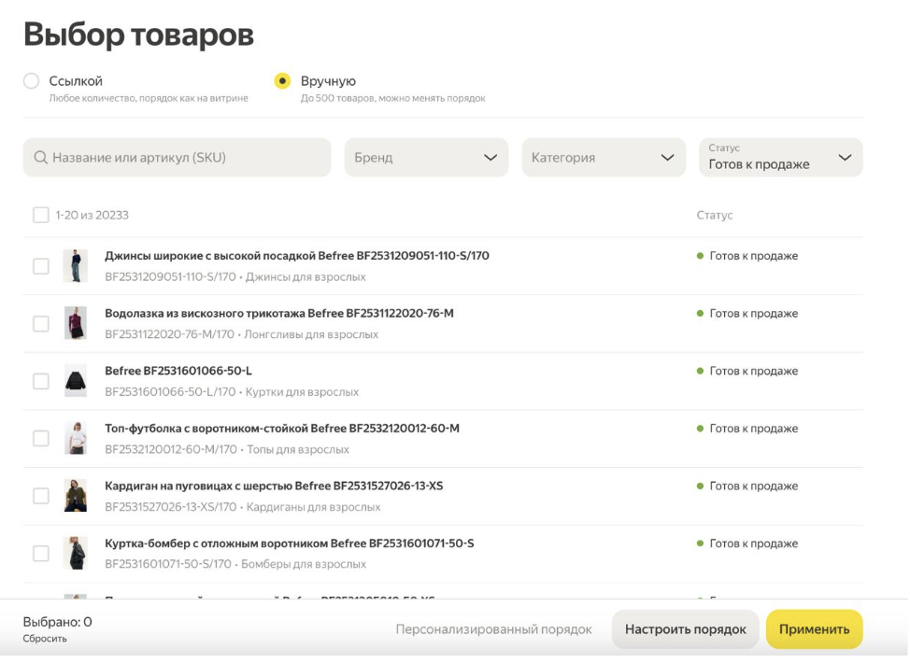Open the Категория dropdown
910x663 pixels.
[x=604, y=157]
